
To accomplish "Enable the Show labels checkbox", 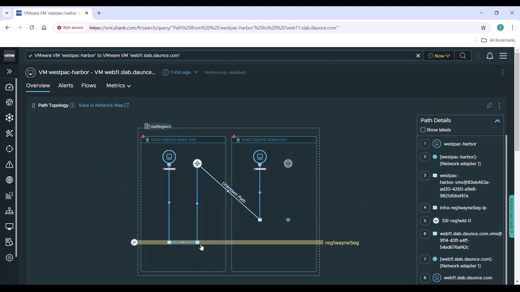I will [x=423, y=130].
